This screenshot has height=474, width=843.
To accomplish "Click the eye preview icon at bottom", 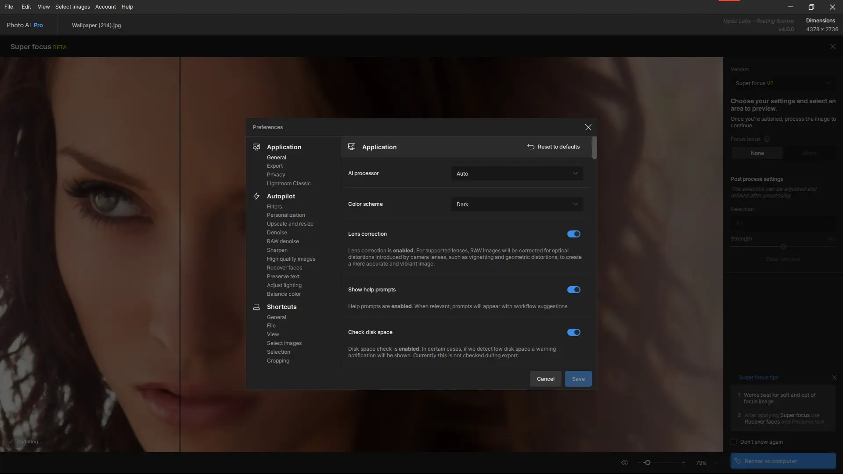I will point(625,463).
